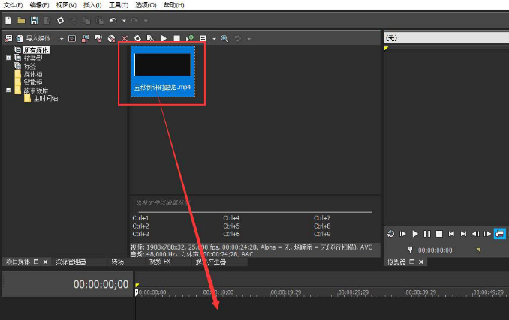
Task: Open the dropdown arrow next to the rotate icon
Action: (249, 39)
